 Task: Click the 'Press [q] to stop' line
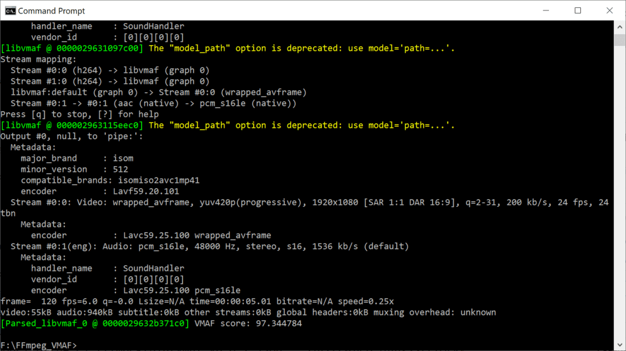coord(79,114)
